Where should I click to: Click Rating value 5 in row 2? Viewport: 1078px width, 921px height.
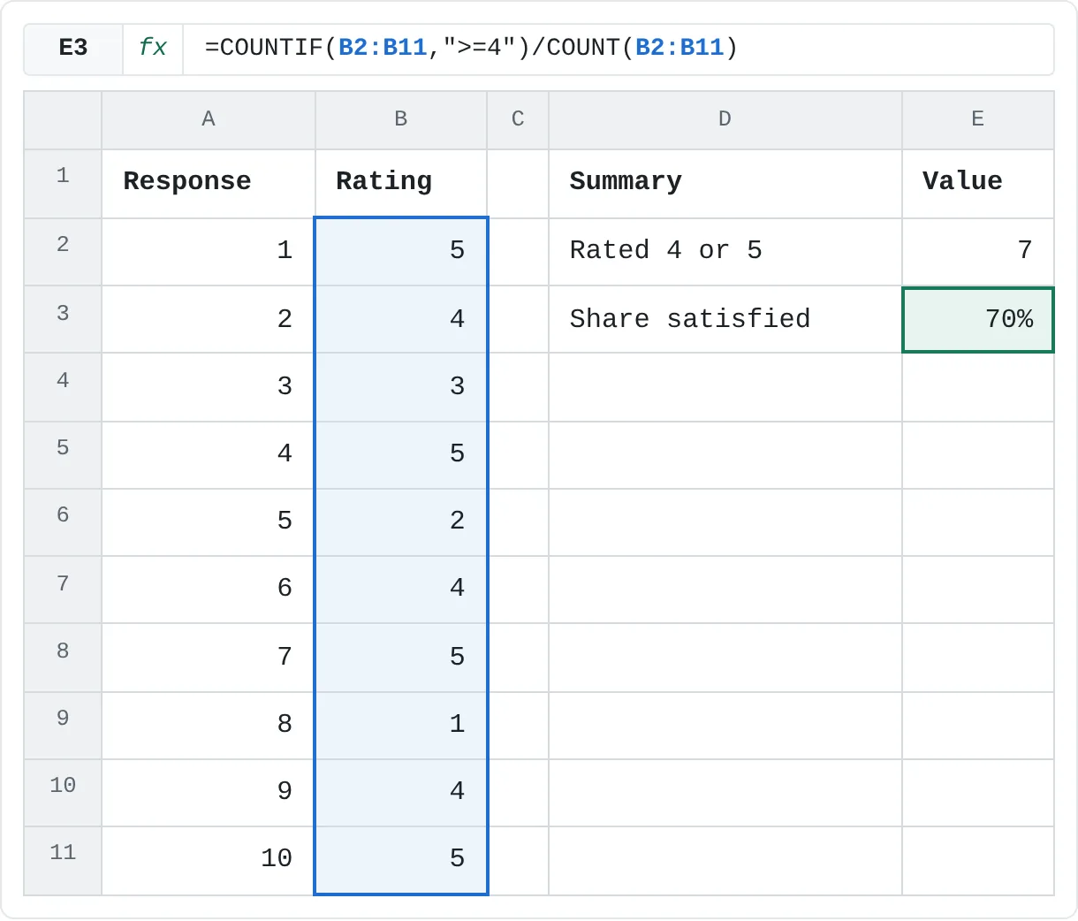pos(401,252)
